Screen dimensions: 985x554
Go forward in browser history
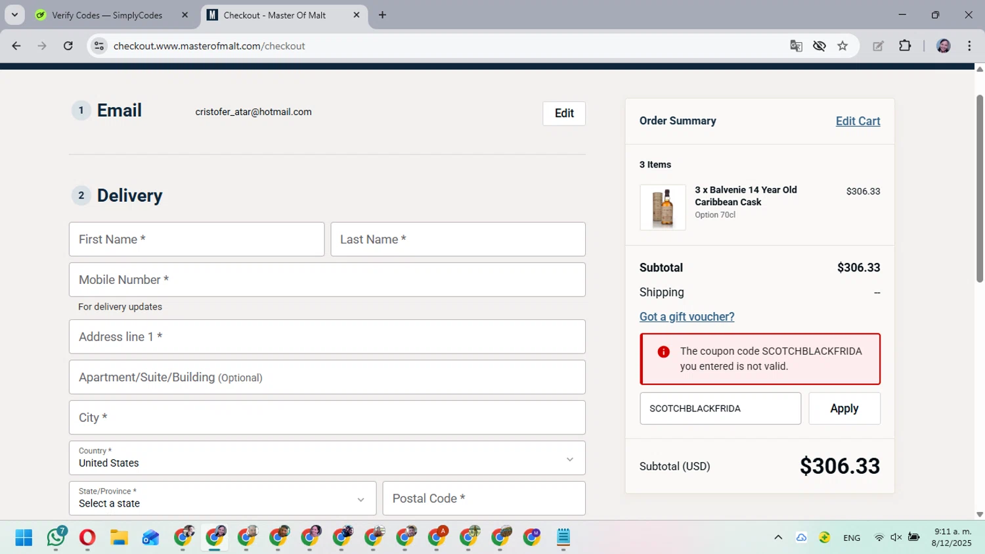[x=42, y=46]
